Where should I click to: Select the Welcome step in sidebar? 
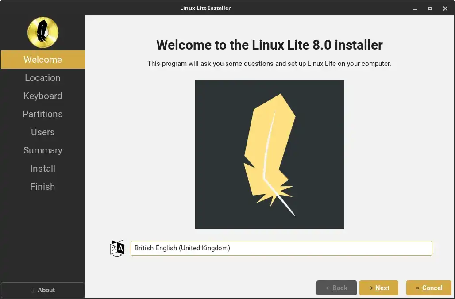43,59
